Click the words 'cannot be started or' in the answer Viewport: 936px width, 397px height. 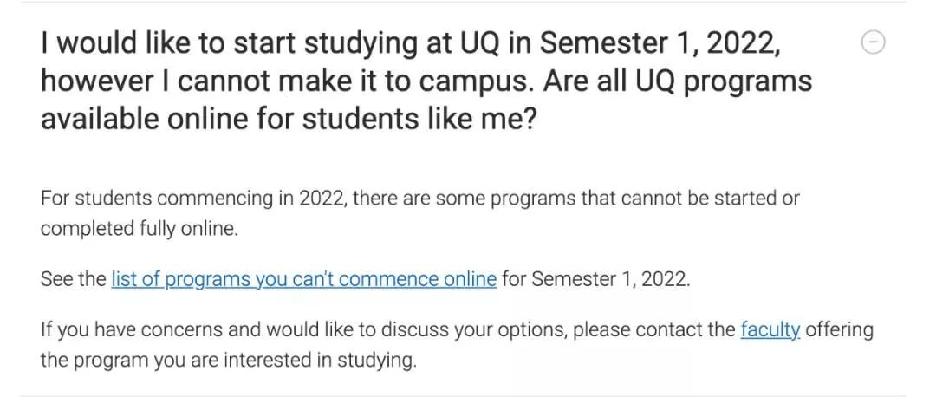(x=711, y=198)
